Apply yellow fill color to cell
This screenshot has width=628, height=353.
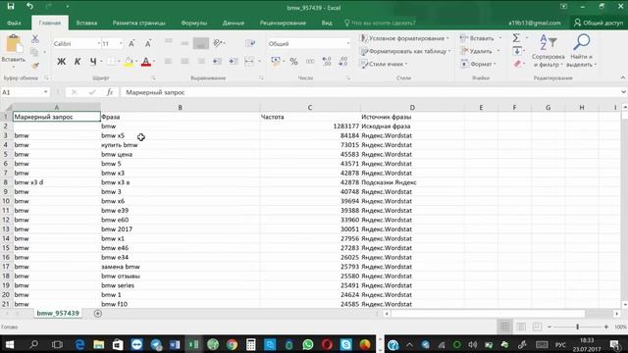pos(129,62)
